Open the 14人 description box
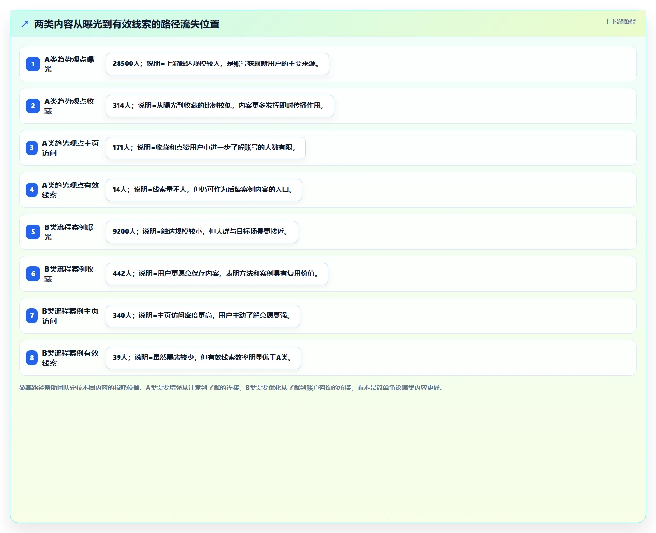Viewport: 656px width, 533px height. click(x=204, y=190)
